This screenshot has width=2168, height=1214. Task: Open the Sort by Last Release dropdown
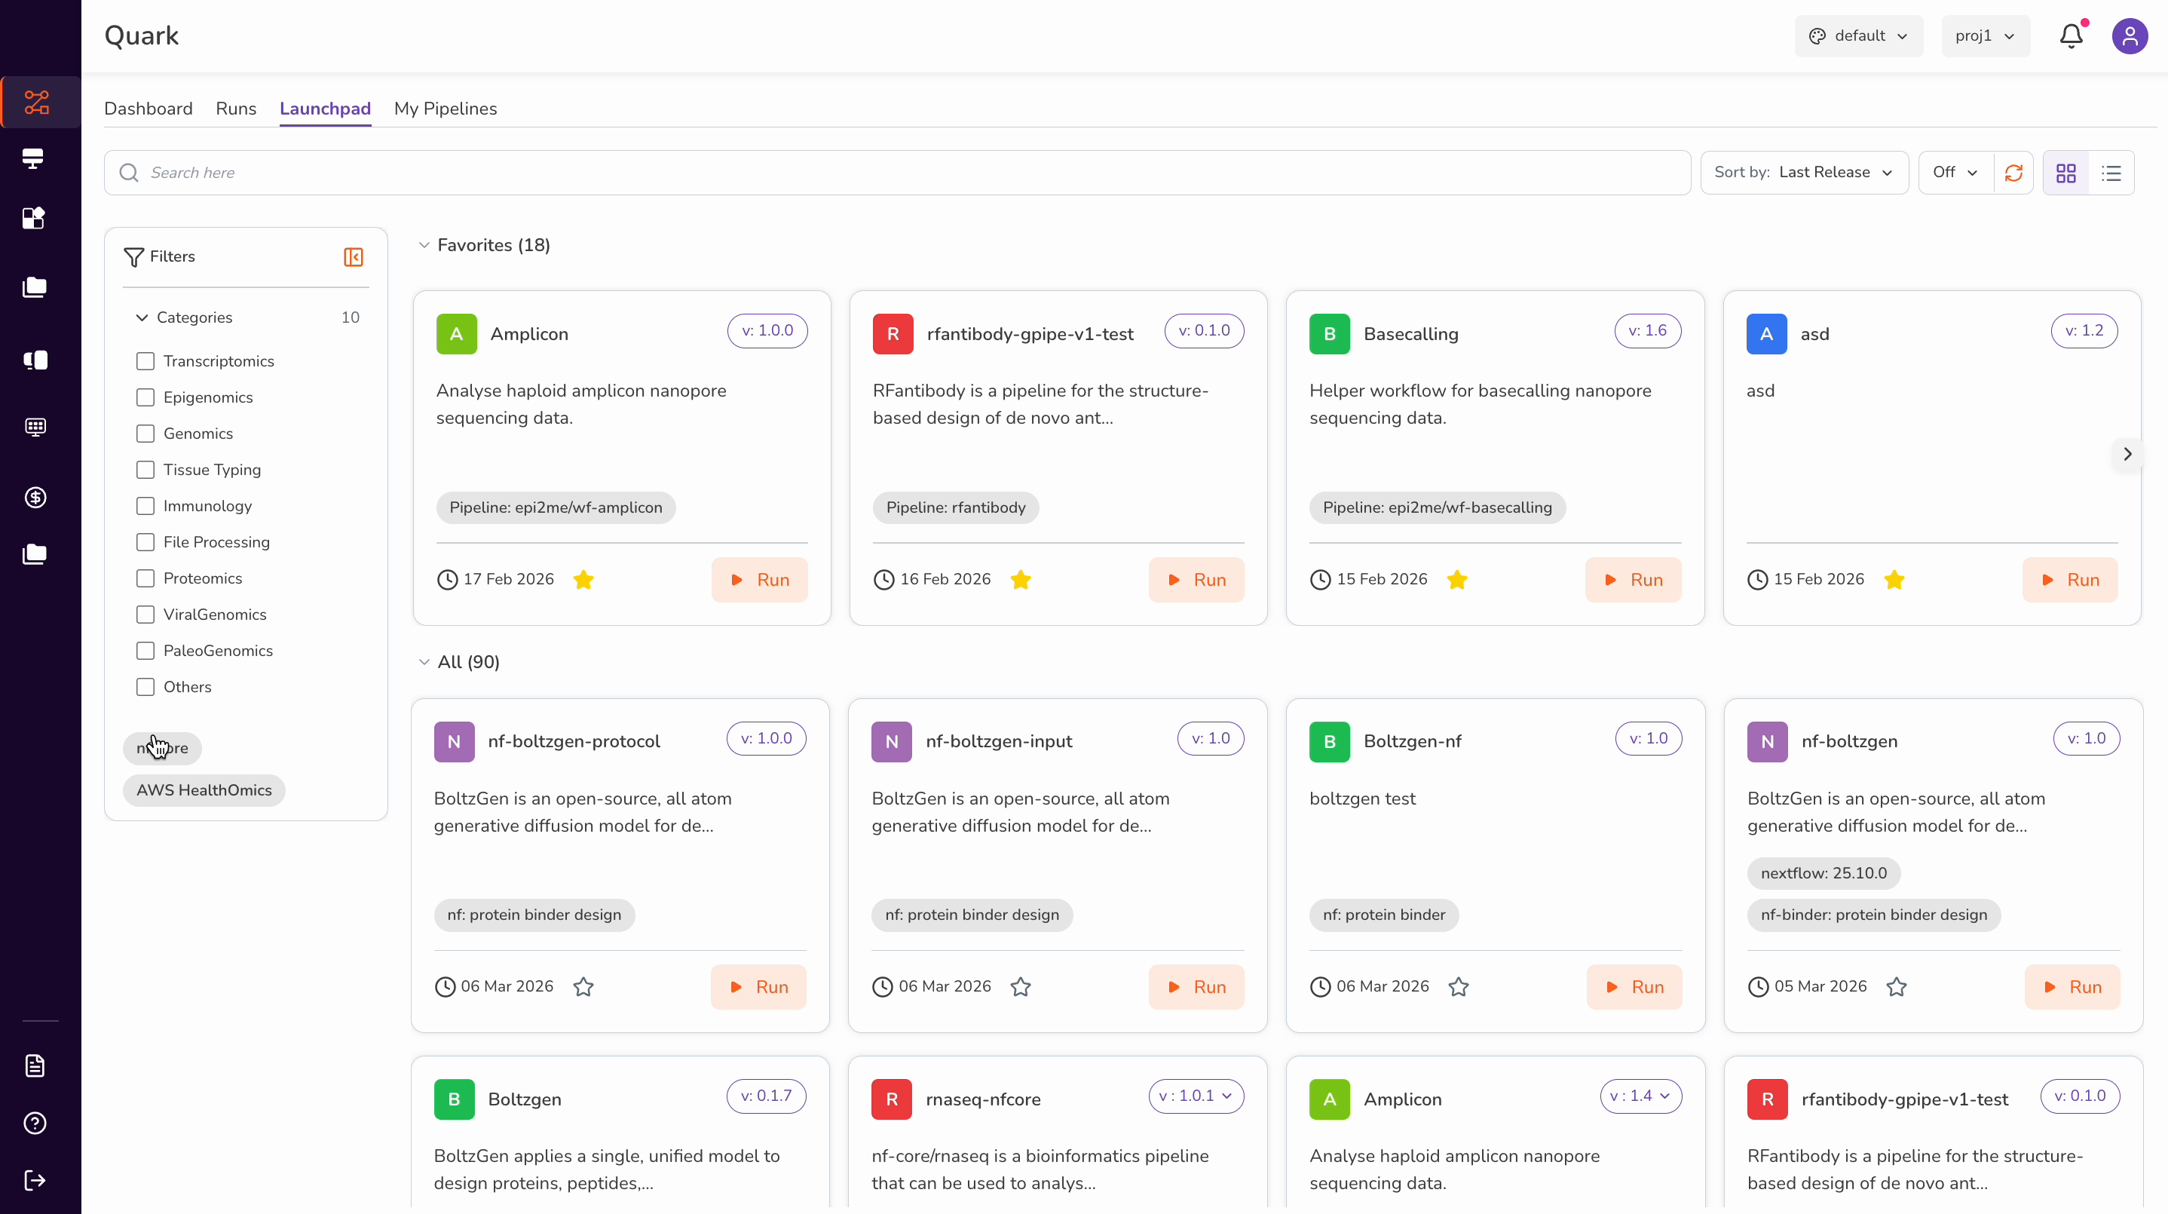(x=1805, y=173)
